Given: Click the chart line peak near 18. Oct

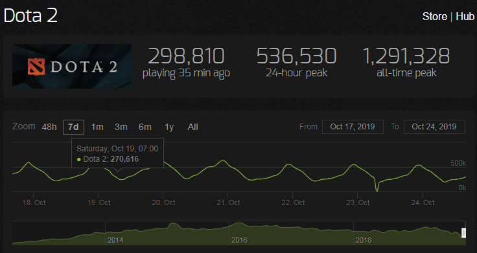Looking at the screenshot, I should tap(29, 162).
